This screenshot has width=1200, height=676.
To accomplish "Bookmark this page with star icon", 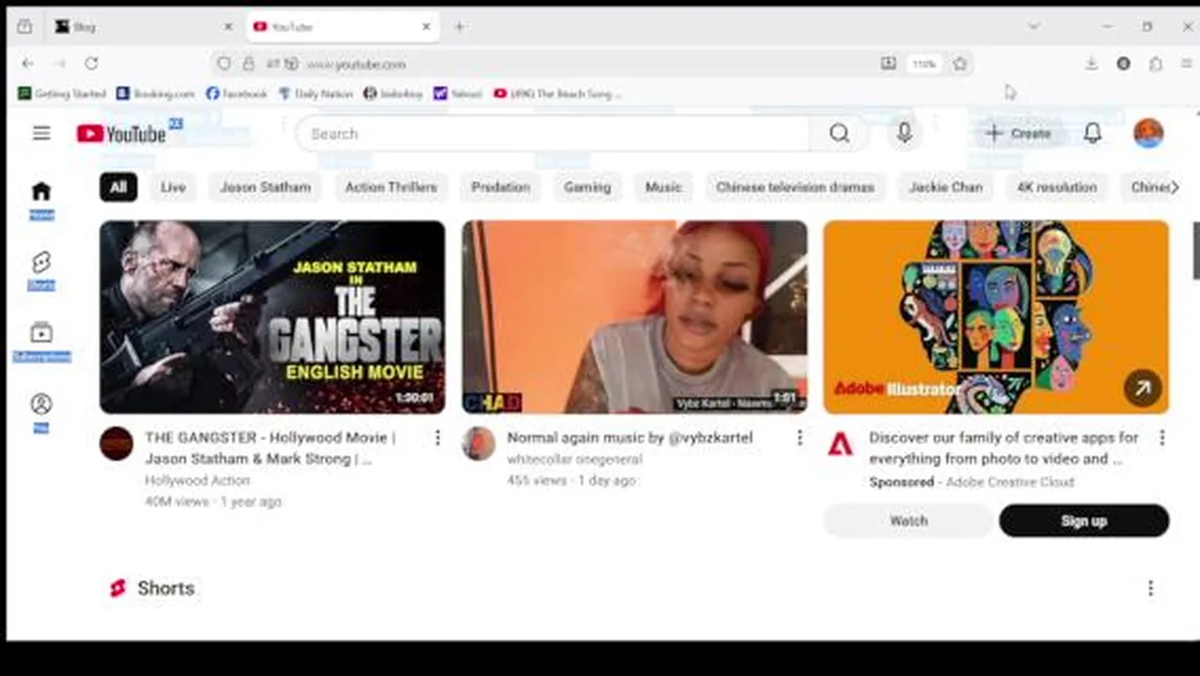I will (960, 64).
